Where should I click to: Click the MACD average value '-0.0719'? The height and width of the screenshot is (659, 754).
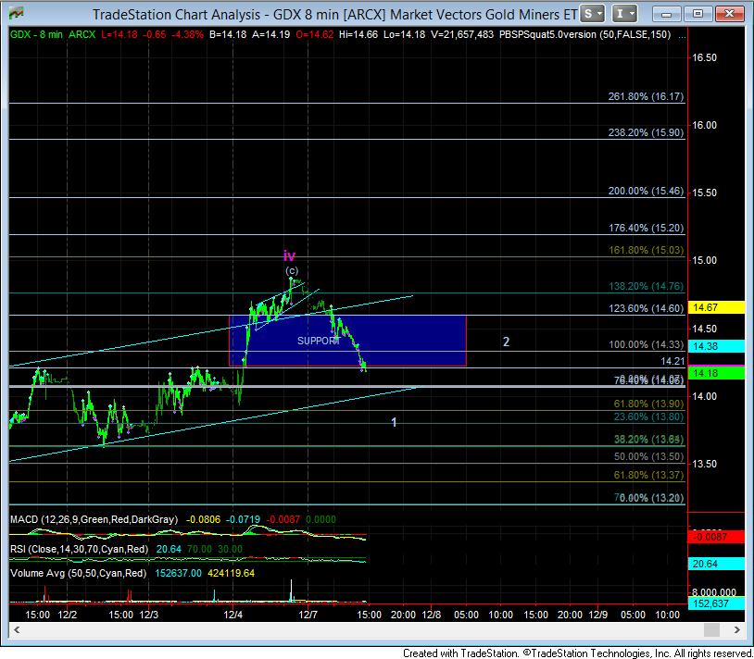[x=243, y=520]
